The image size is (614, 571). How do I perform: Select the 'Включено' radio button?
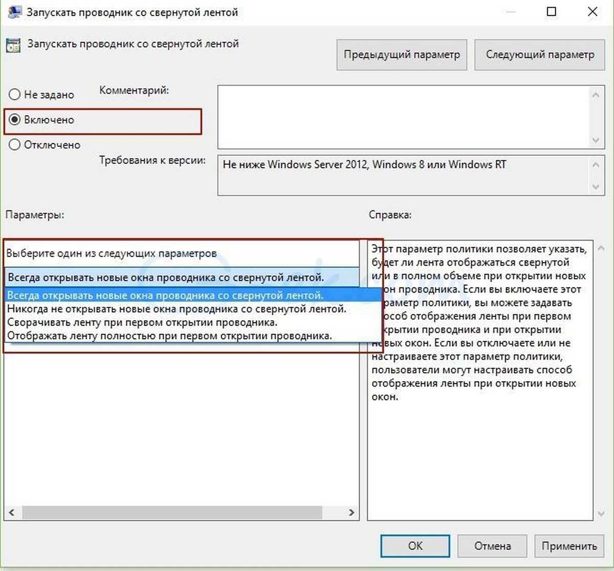(14, 120)
